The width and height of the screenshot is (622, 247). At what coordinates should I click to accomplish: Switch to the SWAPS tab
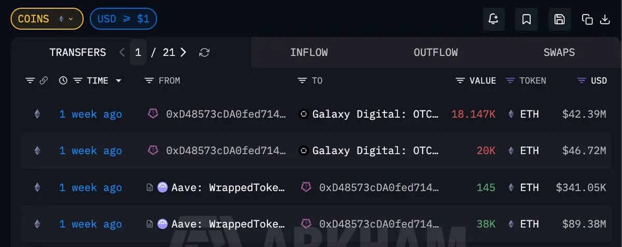click(x=559, y=52)
